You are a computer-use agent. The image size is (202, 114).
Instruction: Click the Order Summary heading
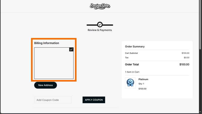click(x=135, y=47)
